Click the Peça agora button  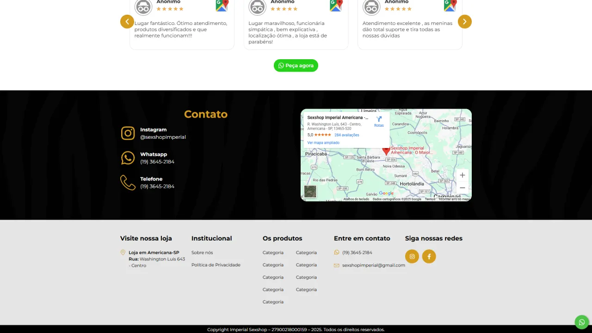[x=296, y=66]
